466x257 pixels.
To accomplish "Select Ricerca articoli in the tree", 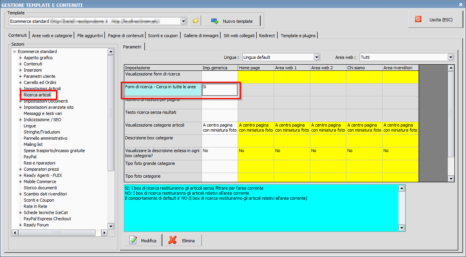I will (x=37, y=95).
